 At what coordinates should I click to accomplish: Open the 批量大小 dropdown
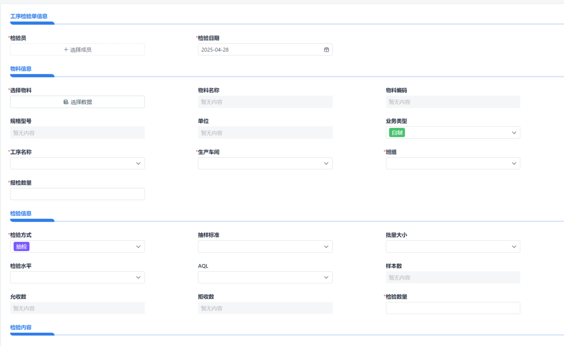(514, 246)
